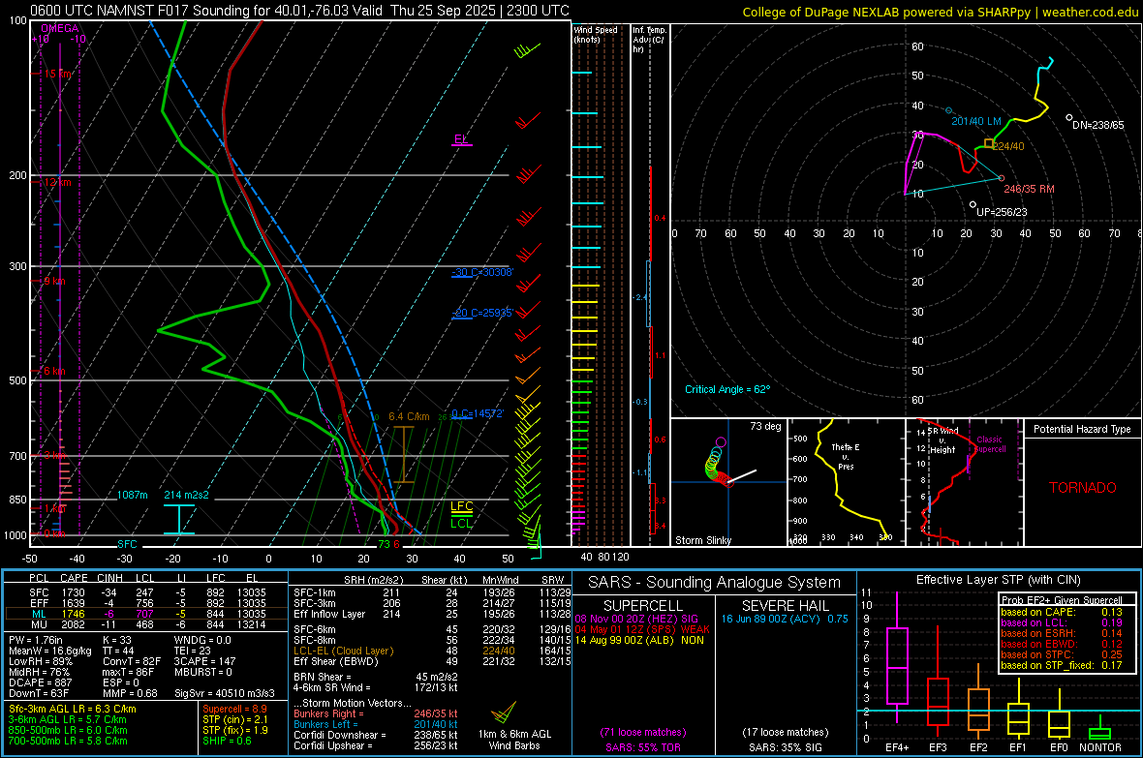Click the SARS: 35% SIG result
This screenshot has width=1143, height=758.
tap(785, 747)
